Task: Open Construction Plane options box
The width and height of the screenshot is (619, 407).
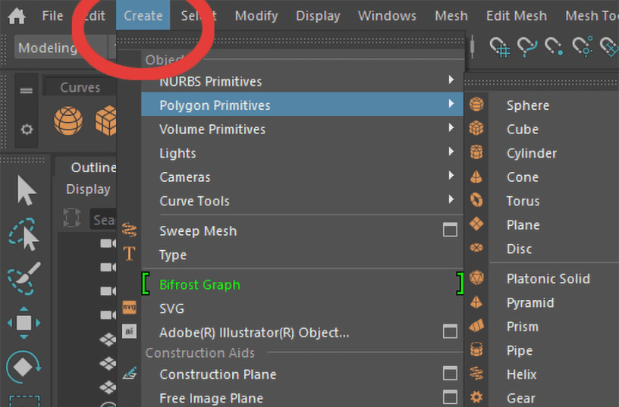Action: click(x=450, y=374)
